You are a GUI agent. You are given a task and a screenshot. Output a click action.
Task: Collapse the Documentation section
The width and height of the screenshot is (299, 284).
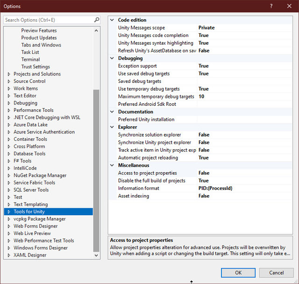(112, 112)
